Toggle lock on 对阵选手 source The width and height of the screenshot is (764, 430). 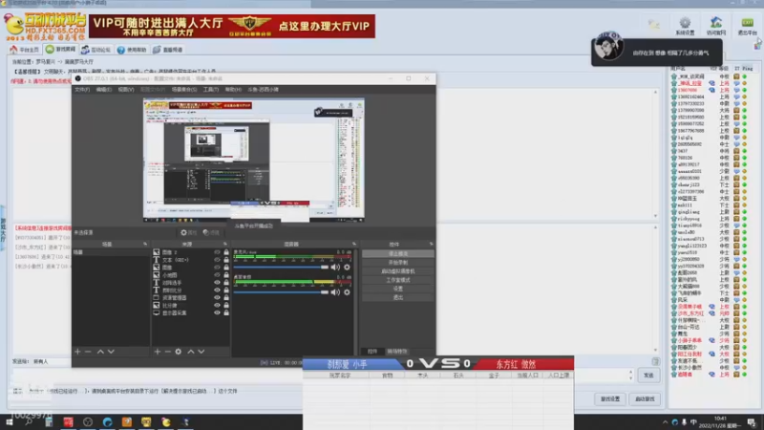[x=226, y=283]
